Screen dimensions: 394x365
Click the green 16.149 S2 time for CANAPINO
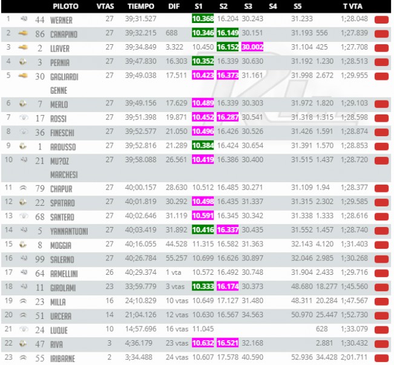228,33
